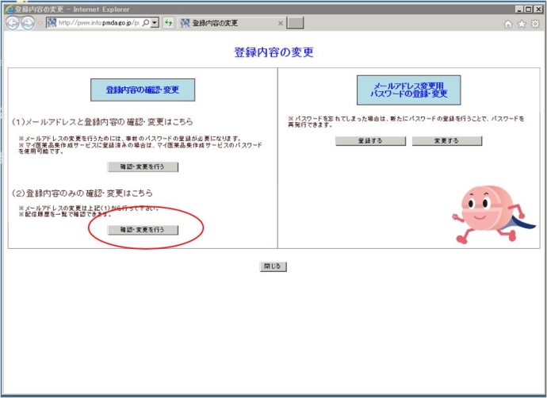Open the Home page icon

coord(508,24)
